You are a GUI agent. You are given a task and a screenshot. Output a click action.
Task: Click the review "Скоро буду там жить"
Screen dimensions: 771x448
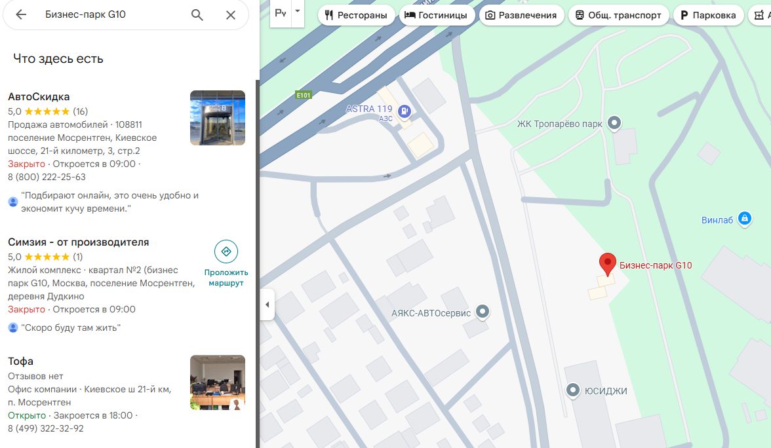(71, 327)
